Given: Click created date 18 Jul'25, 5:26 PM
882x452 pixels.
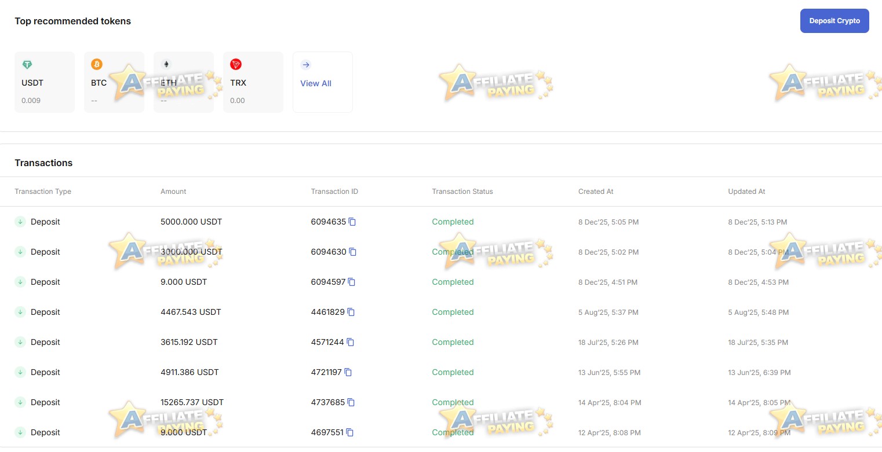Looking at the screenshot, I should tap(608, 343).
